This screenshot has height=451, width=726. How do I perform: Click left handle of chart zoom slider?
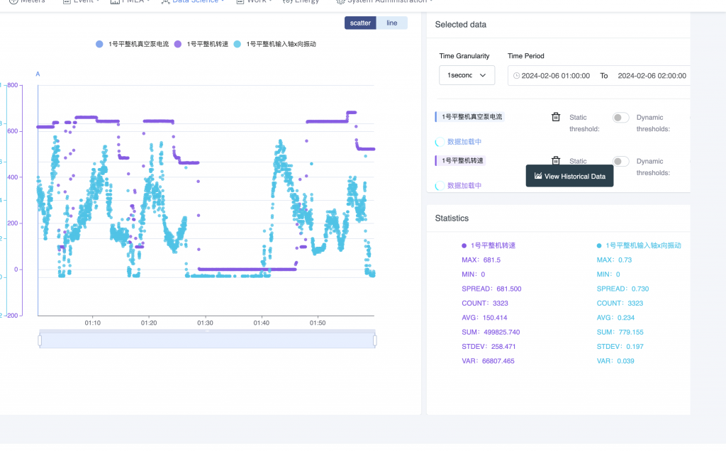(x=40, y=341)
